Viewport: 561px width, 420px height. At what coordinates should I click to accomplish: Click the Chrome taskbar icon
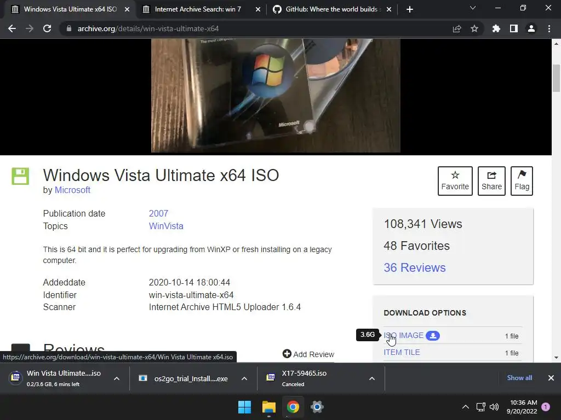tap(293, 407)
